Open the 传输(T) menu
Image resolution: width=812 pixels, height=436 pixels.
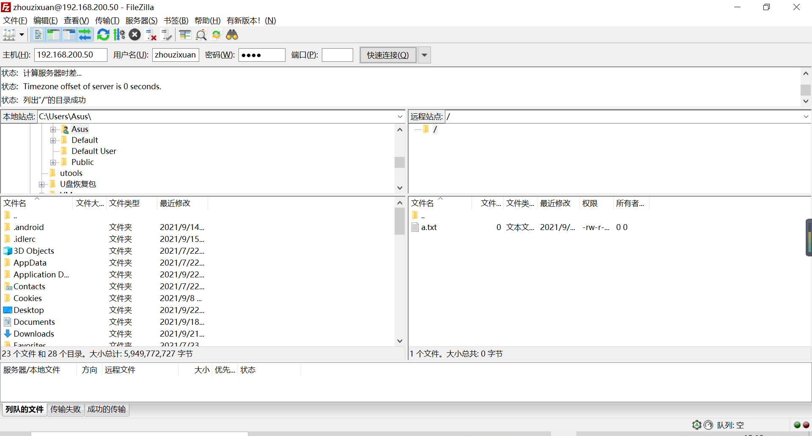coord(107,20)
